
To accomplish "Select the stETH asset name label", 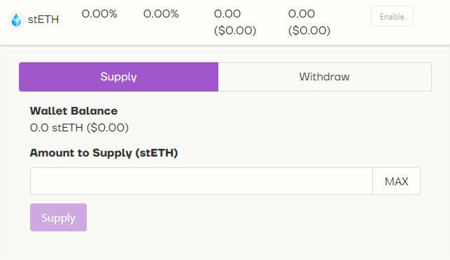I will [43, 20].
